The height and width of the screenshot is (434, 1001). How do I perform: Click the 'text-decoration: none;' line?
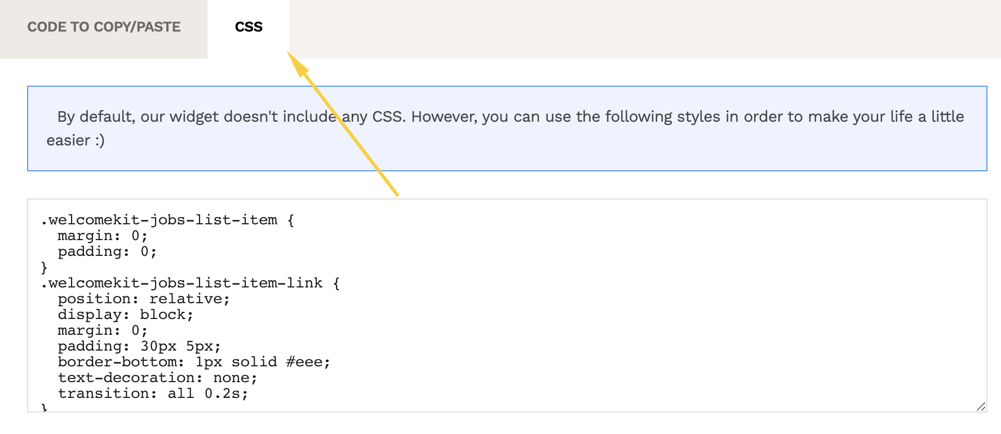click(x=157, y=378)
